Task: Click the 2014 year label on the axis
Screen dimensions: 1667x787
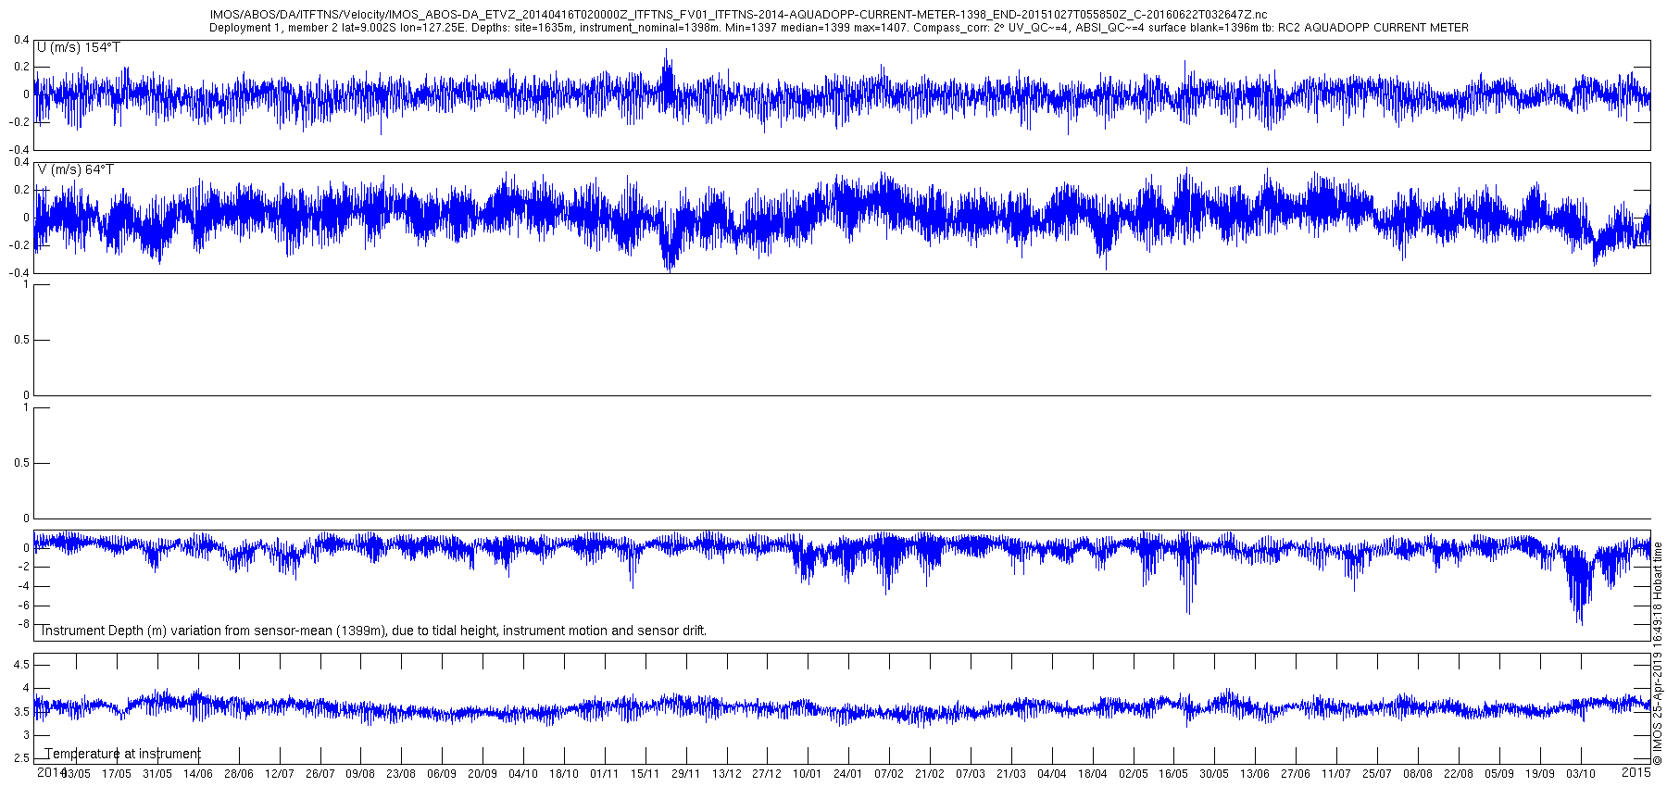Action: coord(50,771)
